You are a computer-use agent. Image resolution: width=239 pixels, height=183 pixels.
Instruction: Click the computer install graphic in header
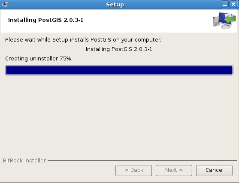point(224,21)
